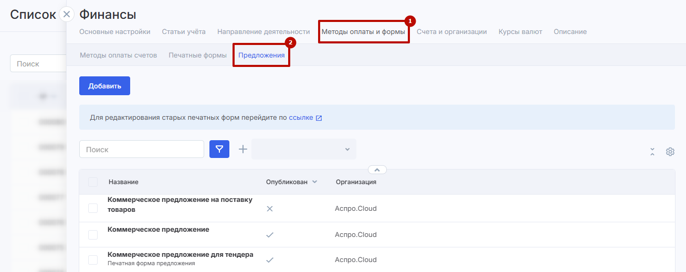Sort by Опубликован column dropdown arrow
The height and width of the screenshot is (272, 686).
click(x=315, y=182)
